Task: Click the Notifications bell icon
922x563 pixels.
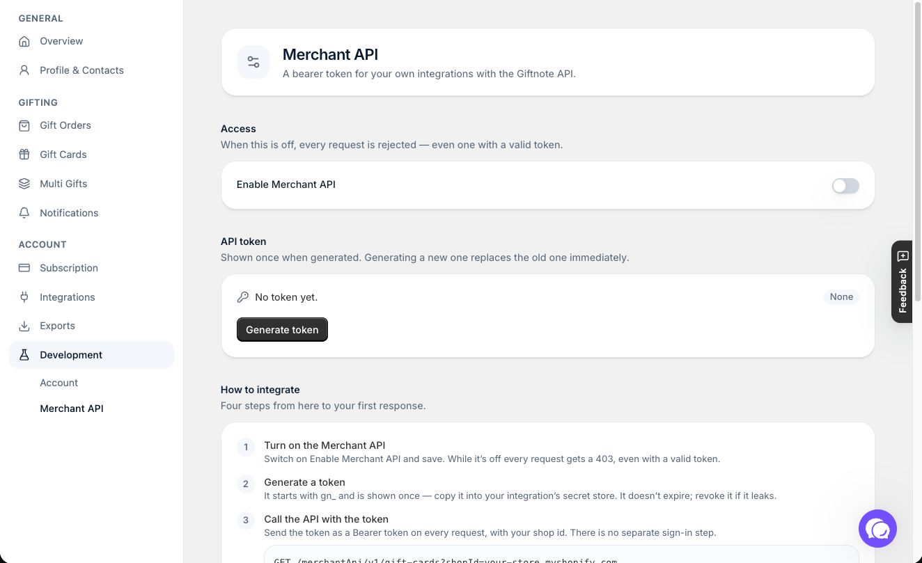Action: point(24,213)
